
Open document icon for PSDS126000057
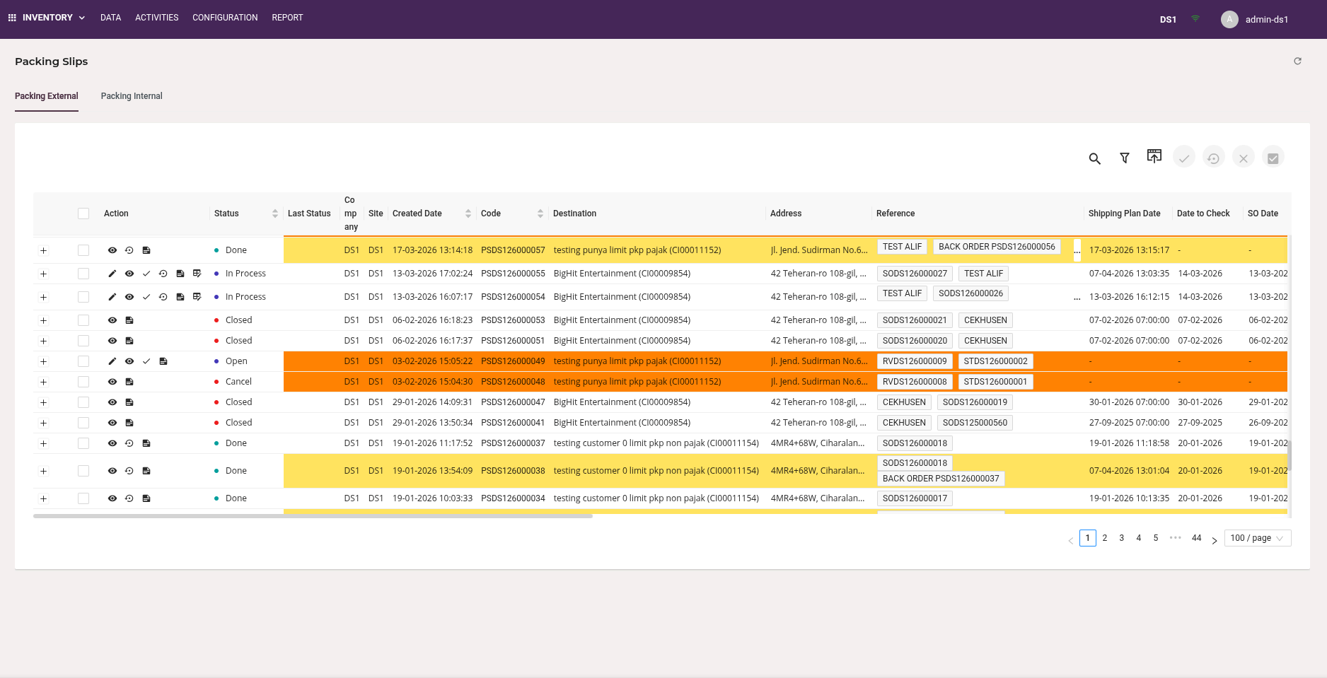(146, 250)
